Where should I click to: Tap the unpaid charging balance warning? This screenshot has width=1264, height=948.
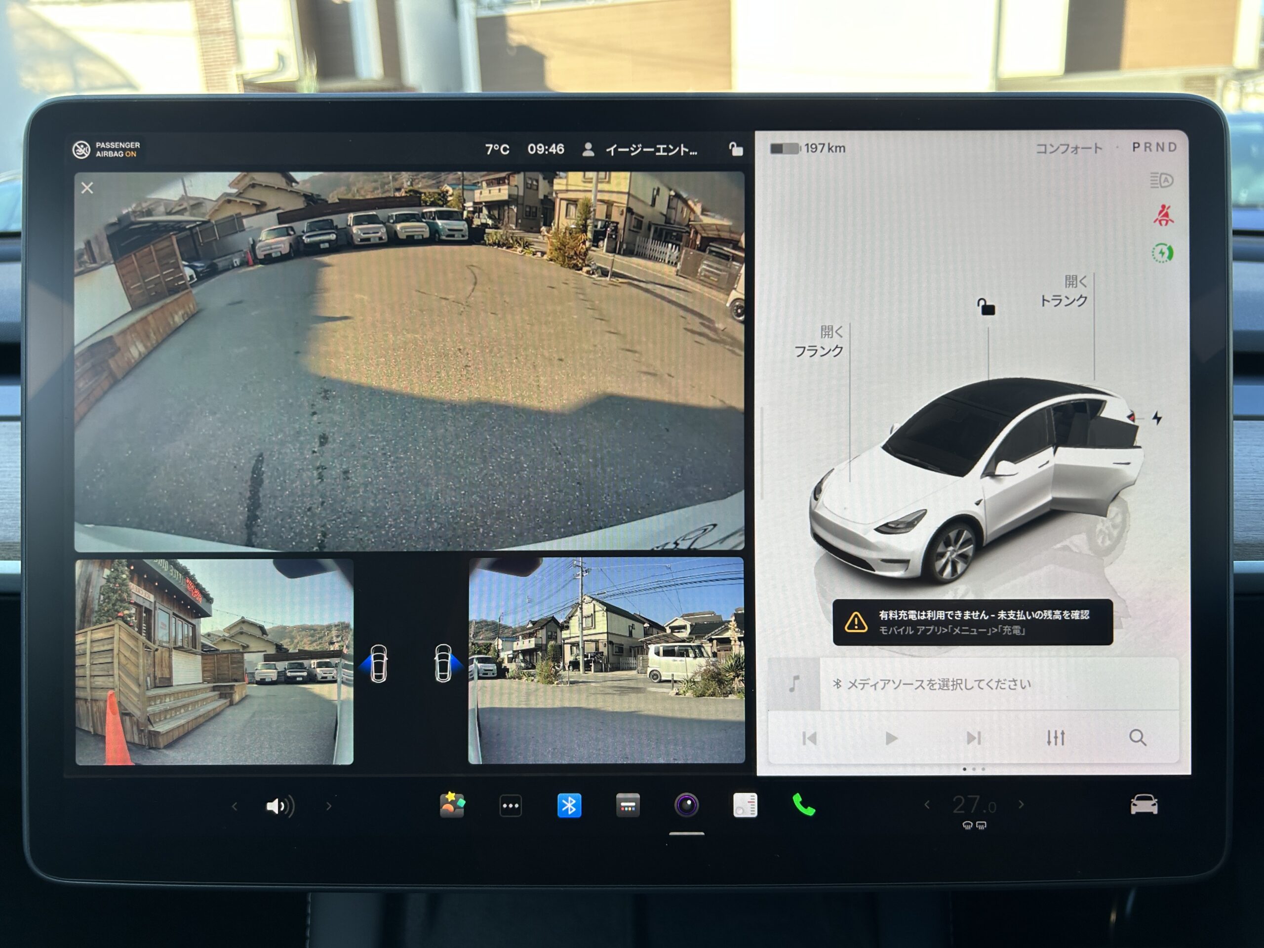coord(972,622)
